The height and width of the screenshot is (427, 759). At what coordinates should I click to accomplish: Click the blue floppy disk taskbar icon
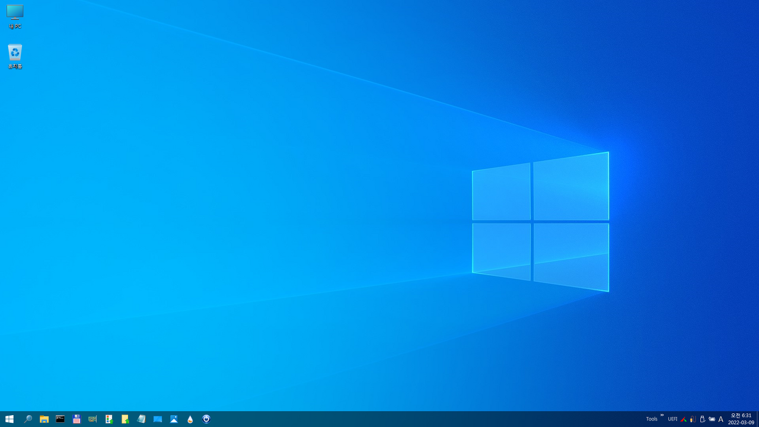(76, 419)
